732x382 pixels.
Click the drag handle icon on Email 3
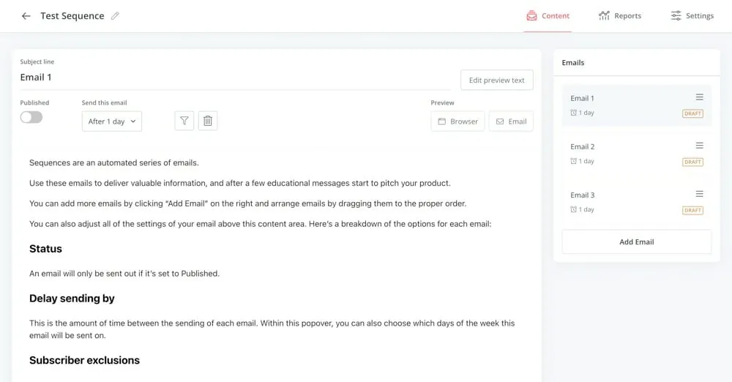coord(699,194)
